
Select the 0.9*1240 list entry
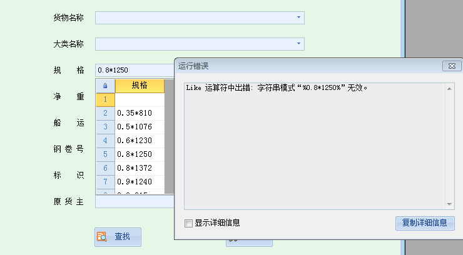click(139, 182)
